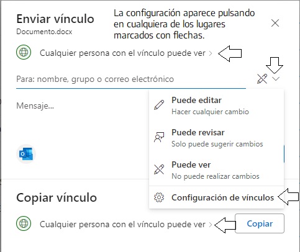Image resolution: width=300 pixels, height=252 pixels.
Task: Focus the Para recipient name field
Action: (x=131, y=79)
